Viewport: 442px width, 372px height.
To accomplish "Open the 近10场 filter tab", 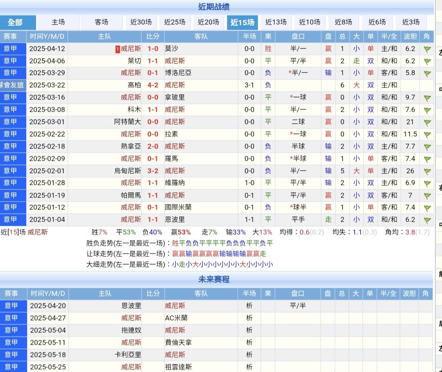I will (x=309, y=22).
